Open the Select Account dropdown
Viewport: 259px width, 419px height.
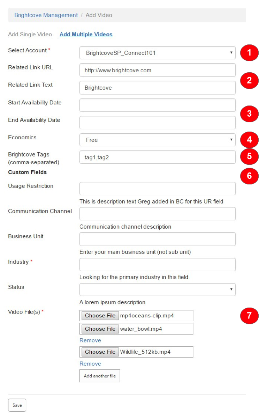tap(157, 53)
